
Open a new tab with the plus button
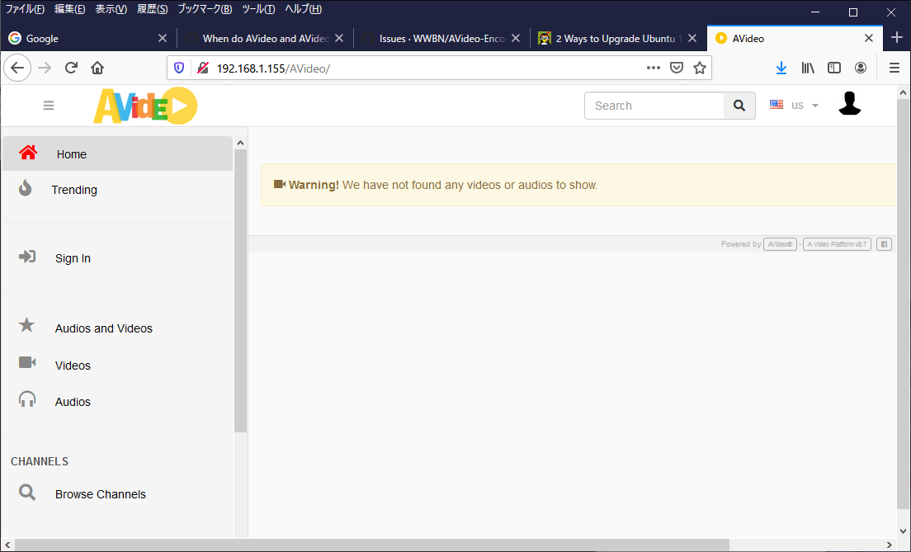tap(896, 38)
